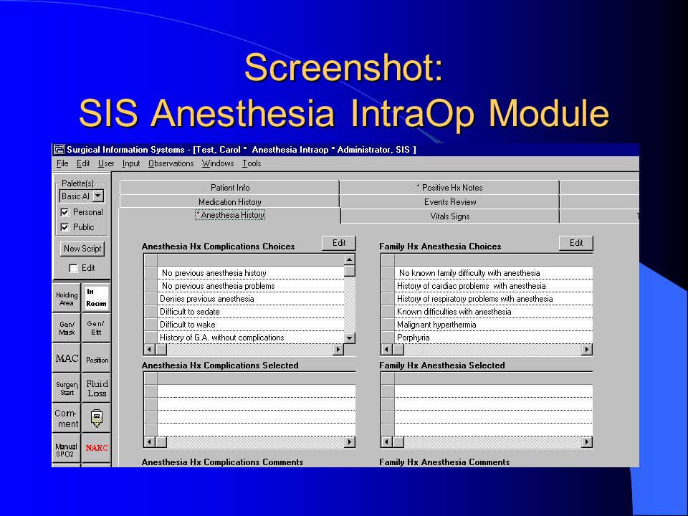Viewport: 688px width, 516px height.
Task: Click left scroll arrow under Complications Selected list
Action: coord(150,442)
